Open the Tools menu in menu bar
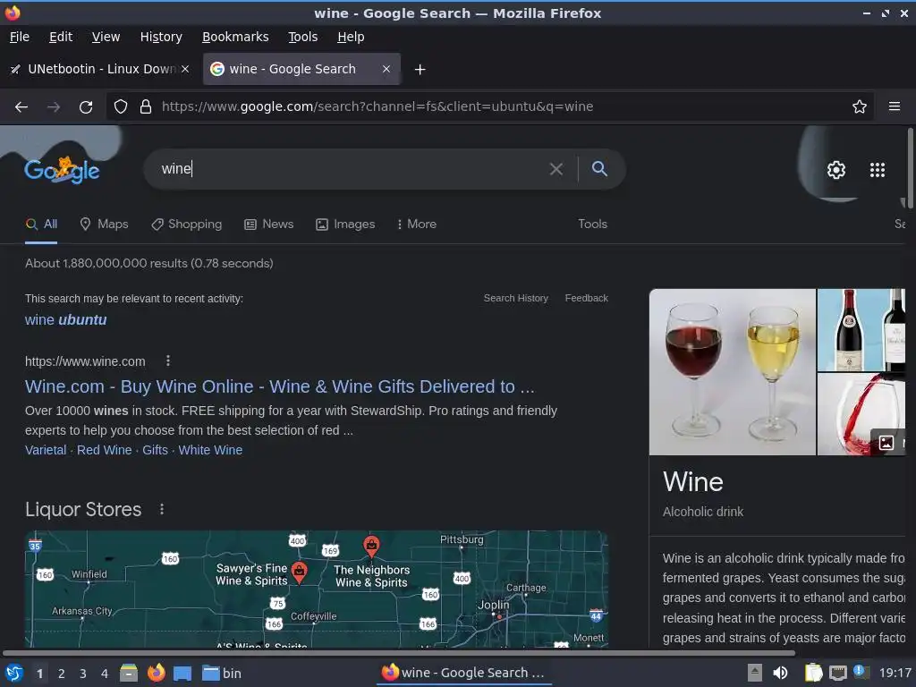 [x=302, y=37]
